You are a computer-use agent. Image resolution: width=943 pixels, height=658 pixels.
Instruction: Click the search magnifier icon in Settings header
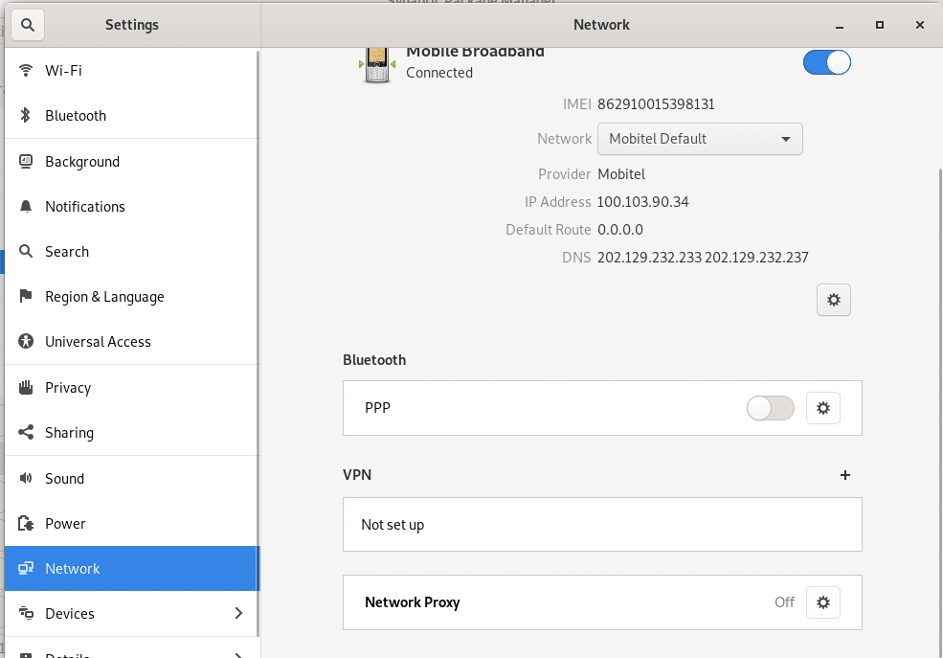click(x=27, y=25)
